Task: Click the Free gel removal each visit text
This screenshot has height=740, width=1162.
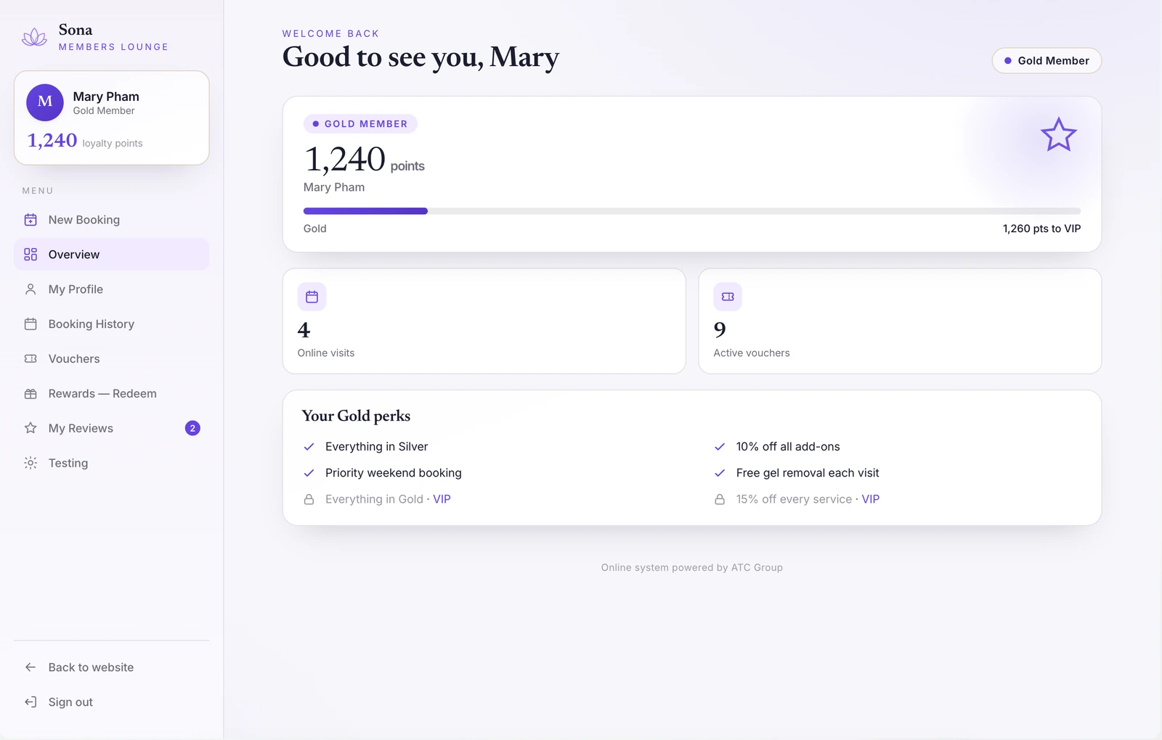Action: point(808,473)
